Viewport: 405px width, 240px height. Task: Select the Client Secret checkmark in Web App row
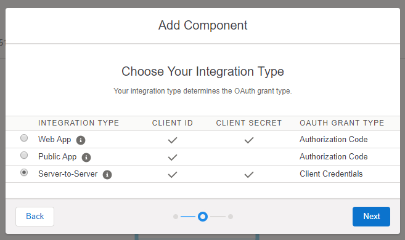[x=249, y=140]
